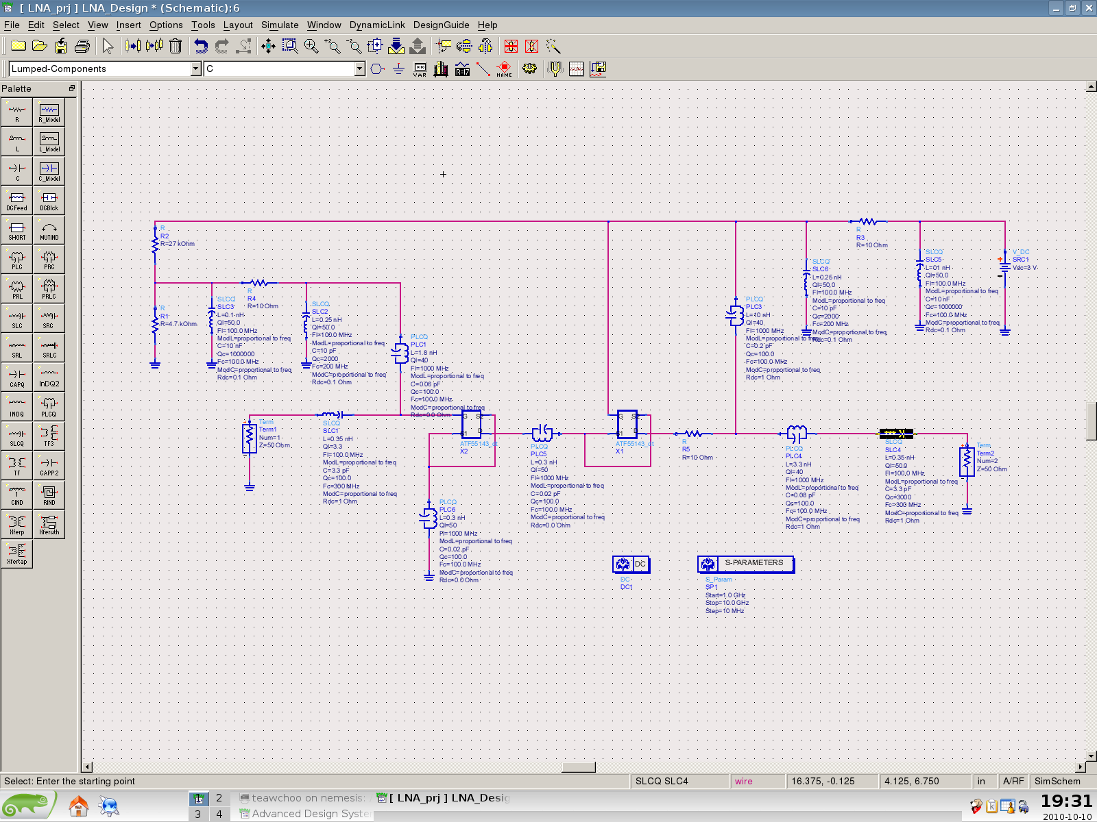Viewport: 1097px width, 822px height.
Task: Click the printer icon in toolbar
Action: point(82,46)
